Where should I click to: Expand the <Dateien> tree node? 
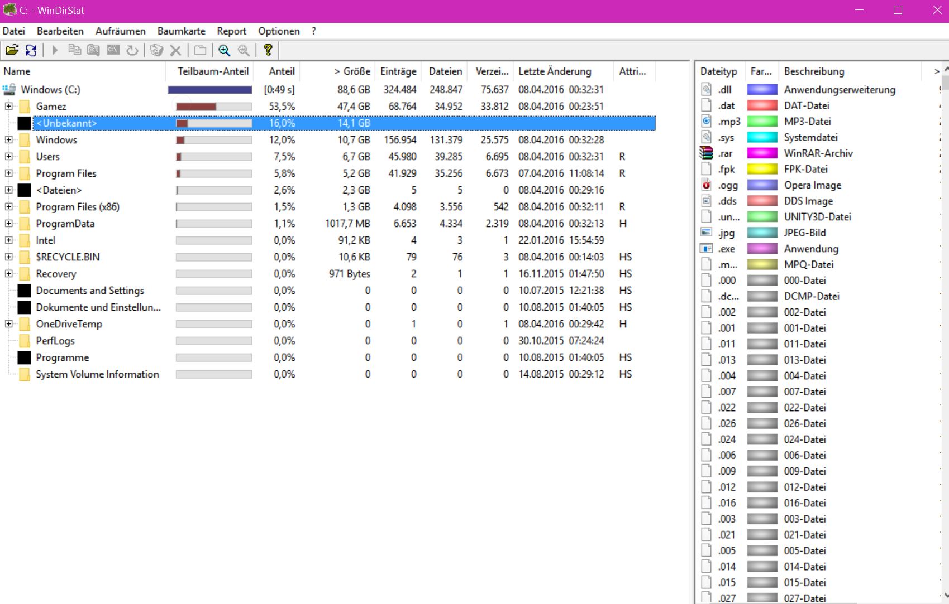pos(8,190)
